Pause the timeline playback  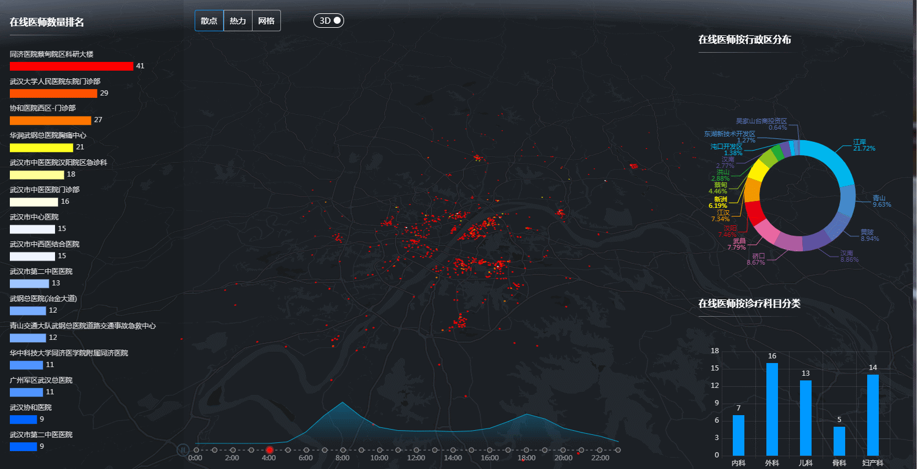click(x=183, y=450)
